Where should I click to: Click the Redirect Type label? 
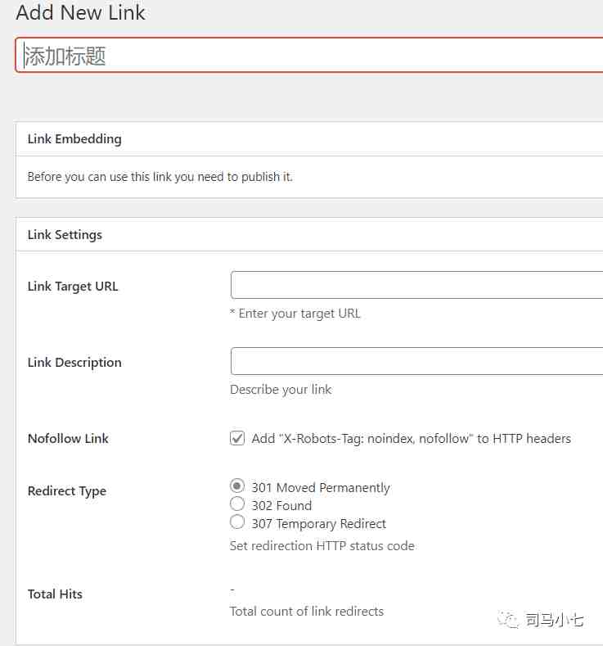67,491
